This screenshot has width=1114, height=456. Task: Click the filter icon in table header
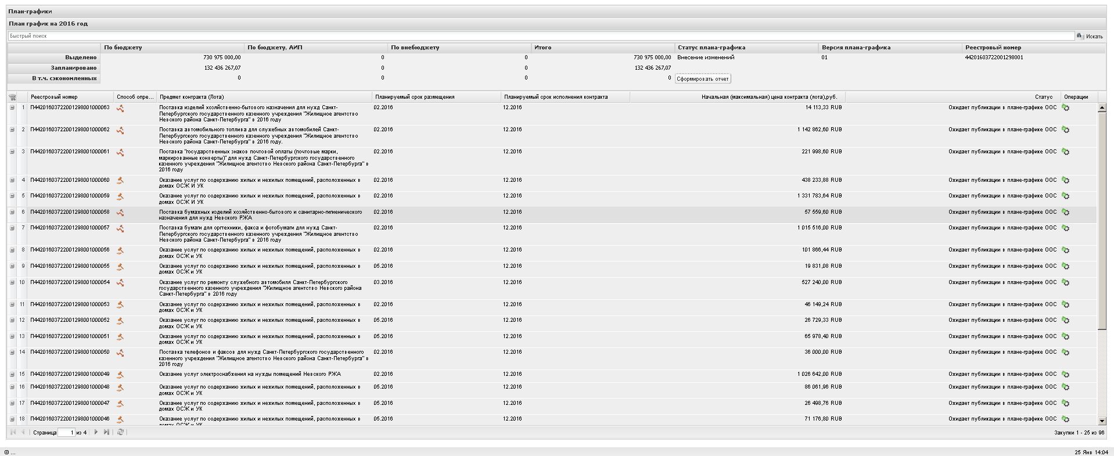[x=12, y=97]
